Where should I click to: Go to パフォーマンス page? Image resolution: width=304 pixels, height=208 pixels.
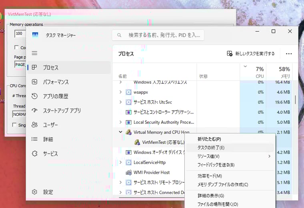69,82
